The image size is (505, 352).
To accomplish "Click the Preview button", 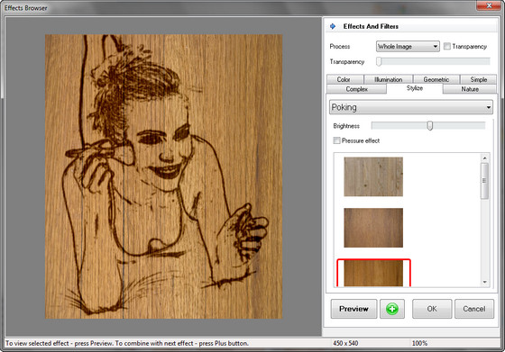I will (x=353, y=309).
